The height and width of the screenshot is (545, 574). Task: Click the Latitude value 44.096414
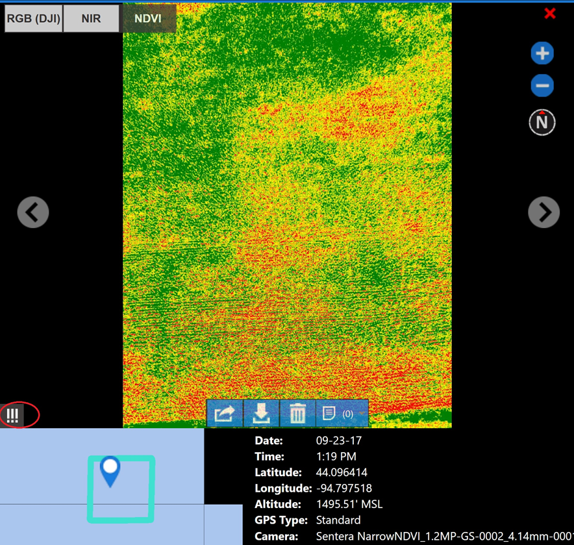pos(343,472)
